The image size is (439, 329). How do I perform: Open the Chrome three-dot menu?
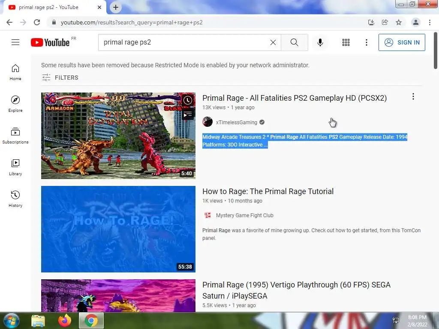[430, 22]
